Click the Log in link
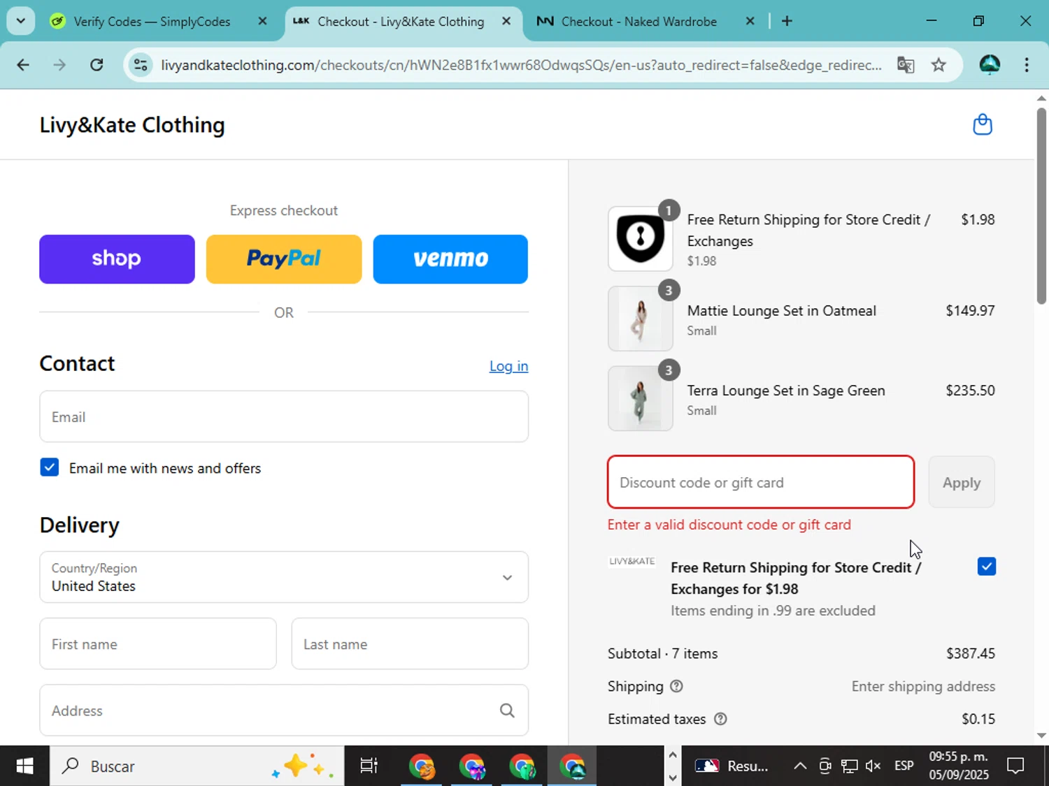 pyautogui.click(x=508, y=366)
